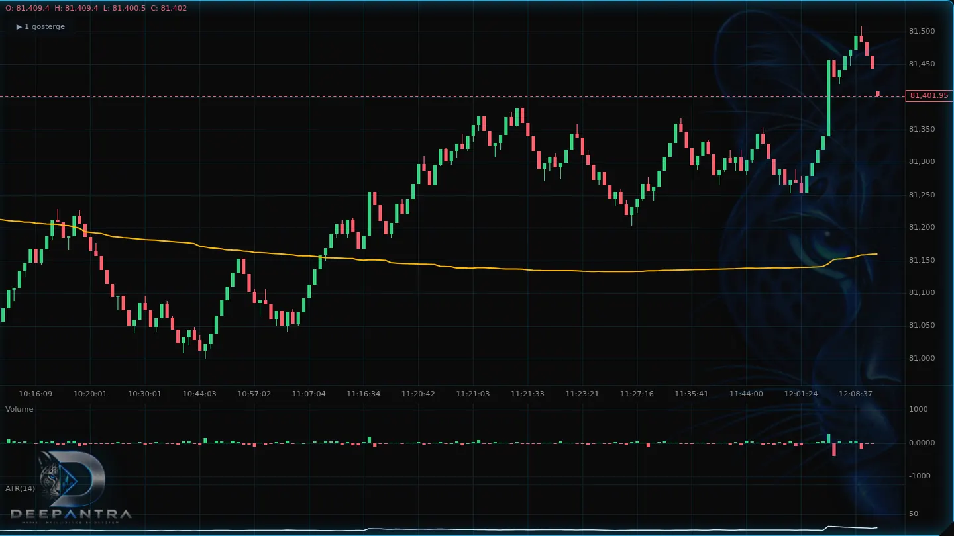Click the 81,500 price axis label
954x536 pixels.
pos(922,31)
